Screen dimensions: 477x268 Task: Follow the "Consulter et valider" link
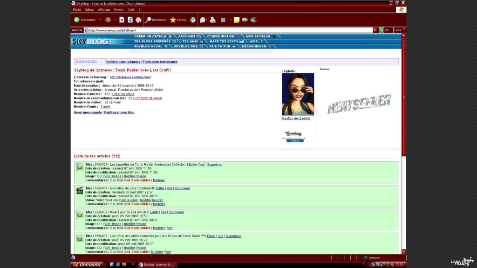click(148, 98)
